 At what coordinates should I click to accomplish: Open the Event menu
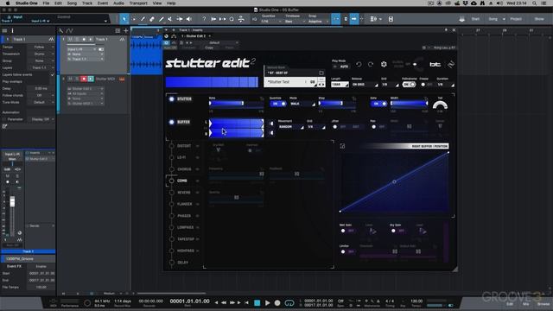click(103, 3)
